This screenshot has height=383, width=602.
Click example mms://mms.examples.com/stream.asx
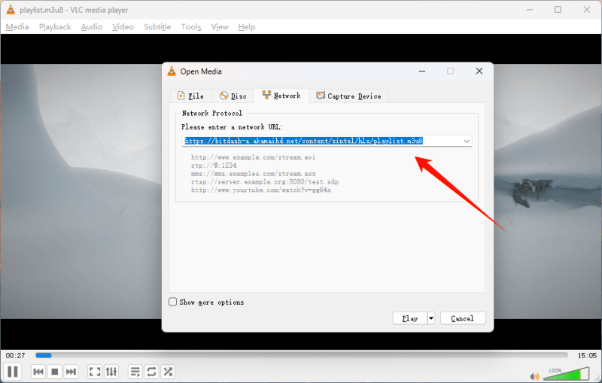click(x=253, y=174)
